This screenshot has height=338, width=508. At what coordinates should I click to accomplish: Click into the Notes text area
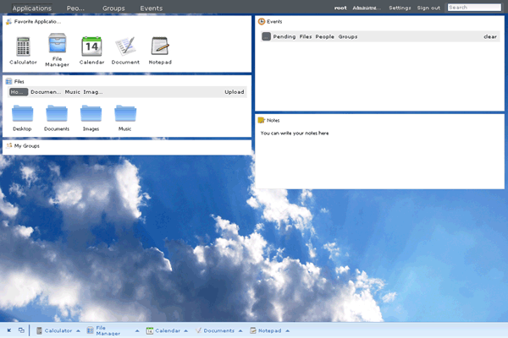coord(379,159)
